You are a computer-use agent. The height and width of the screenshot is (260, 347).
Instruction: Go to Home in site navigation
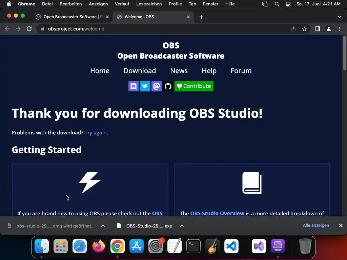[x=100, y=71]
